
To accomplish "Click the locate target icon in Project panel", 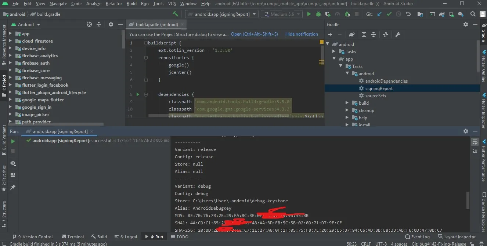I will (x=89, y=24).
